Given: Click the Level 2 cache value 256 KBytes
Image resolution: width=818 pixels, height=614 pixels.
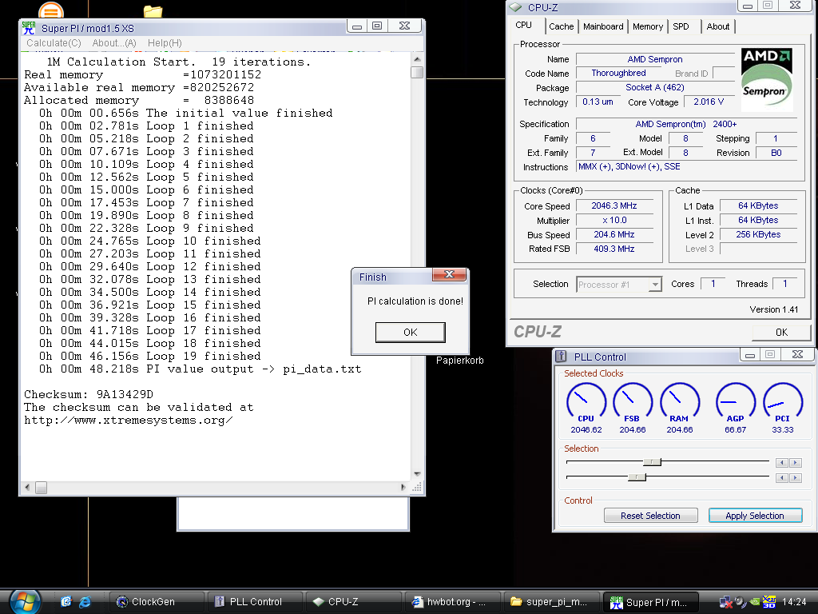Looking at the screenshot, I should click(758, 234).
